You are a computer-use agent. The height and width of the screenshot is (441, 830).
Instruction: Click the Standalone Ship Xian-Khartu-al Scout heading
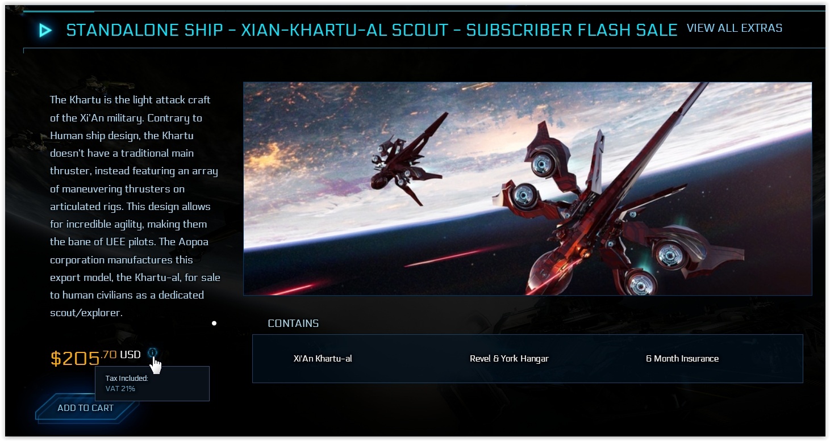click(x=372, y=30)
